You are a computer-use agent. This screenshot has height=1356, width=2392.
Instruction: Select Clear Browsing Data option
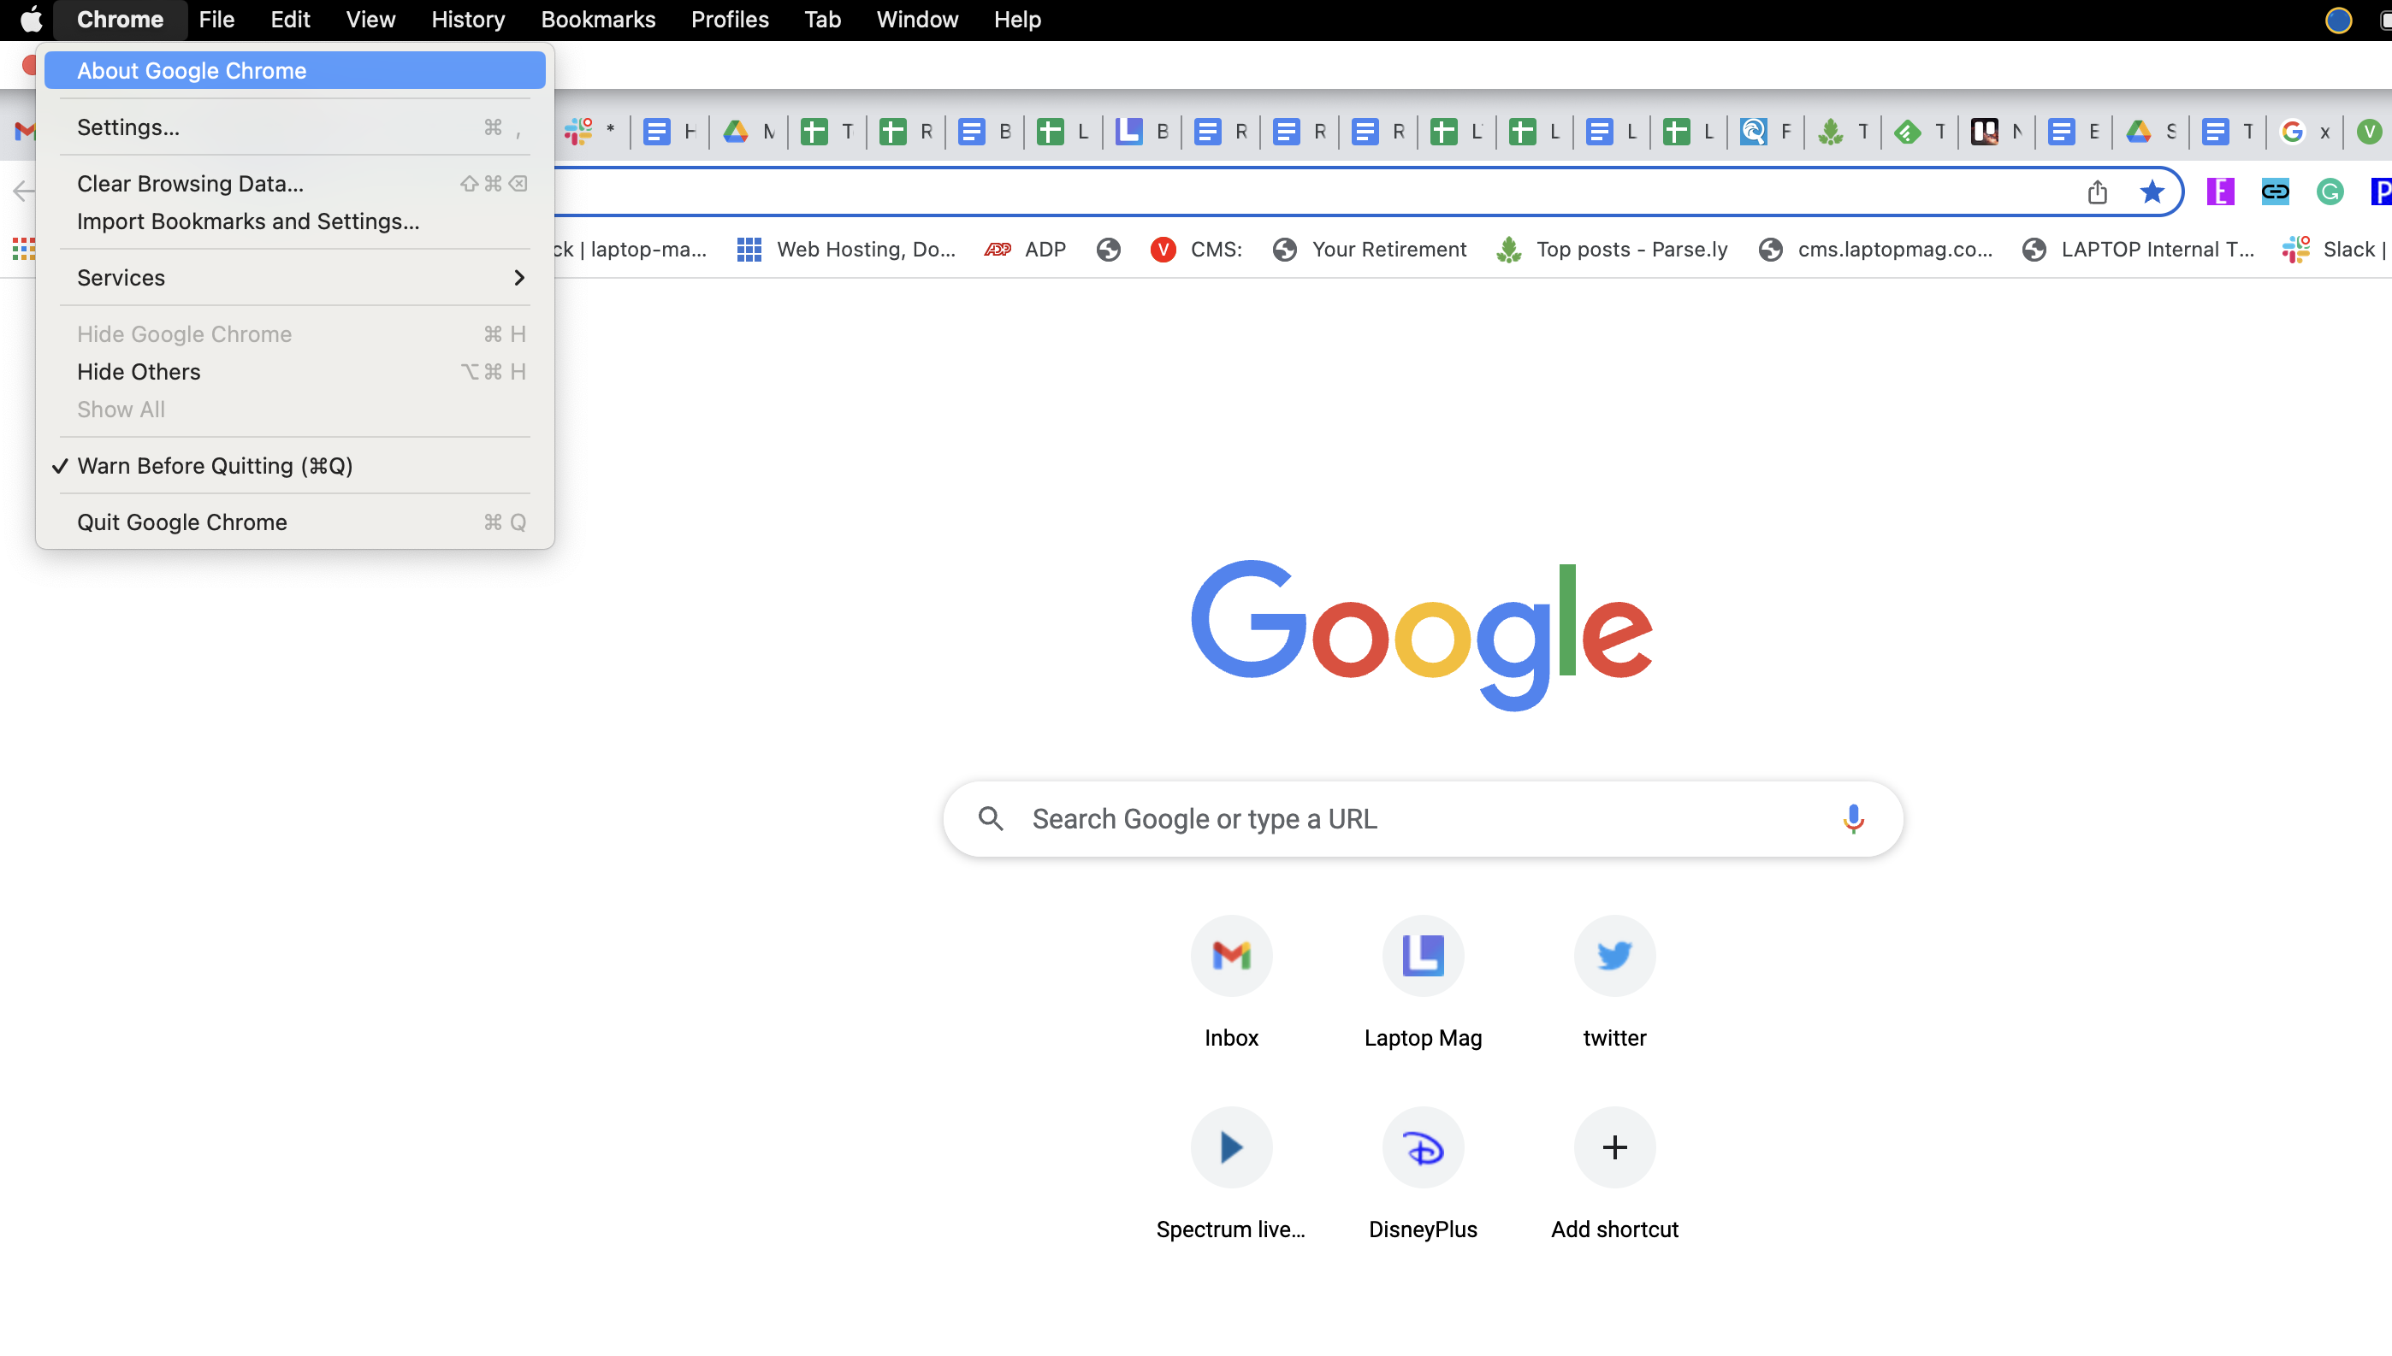[x=191, y=182]
